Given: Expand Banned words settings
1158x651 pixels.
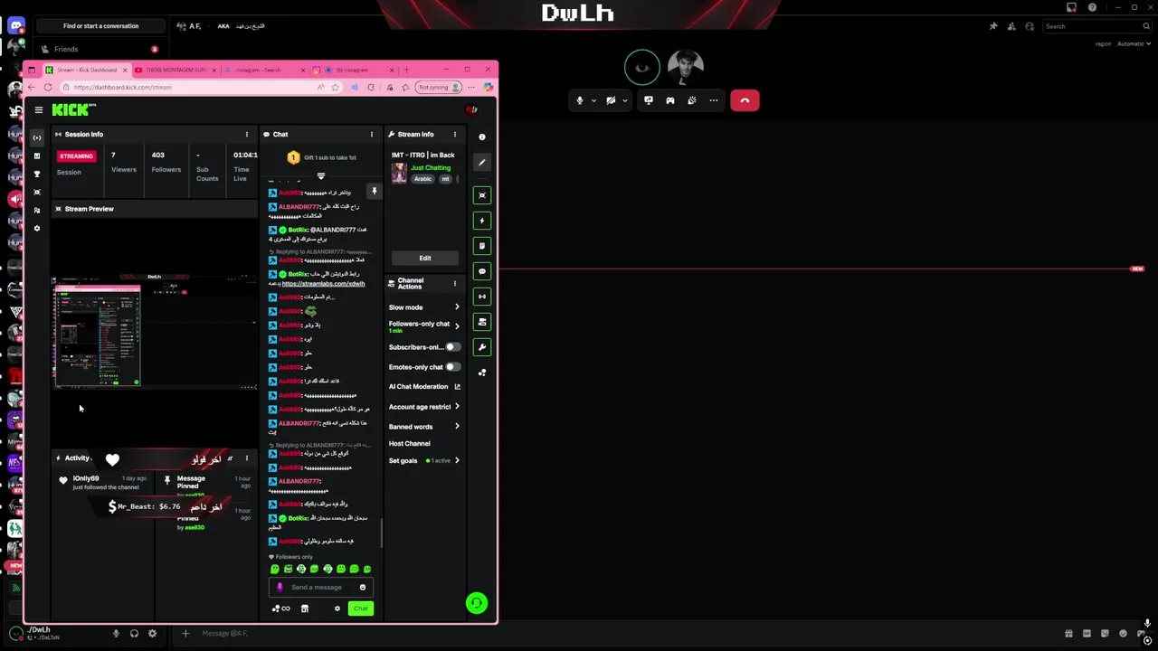Looking at the screenshot, I should (x=457, y=427).
